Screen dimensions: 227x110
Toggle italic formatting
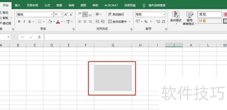click(24, 22)
